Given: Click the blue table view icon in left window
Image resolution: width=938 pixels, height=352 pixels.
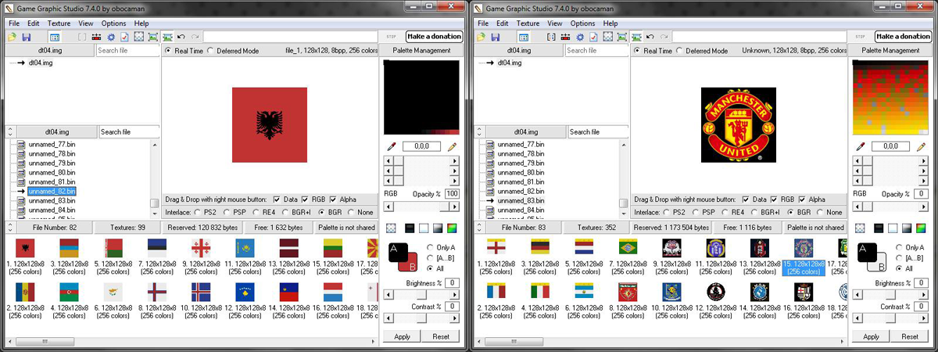Looking at the screenshot, I should click(55, 37).
